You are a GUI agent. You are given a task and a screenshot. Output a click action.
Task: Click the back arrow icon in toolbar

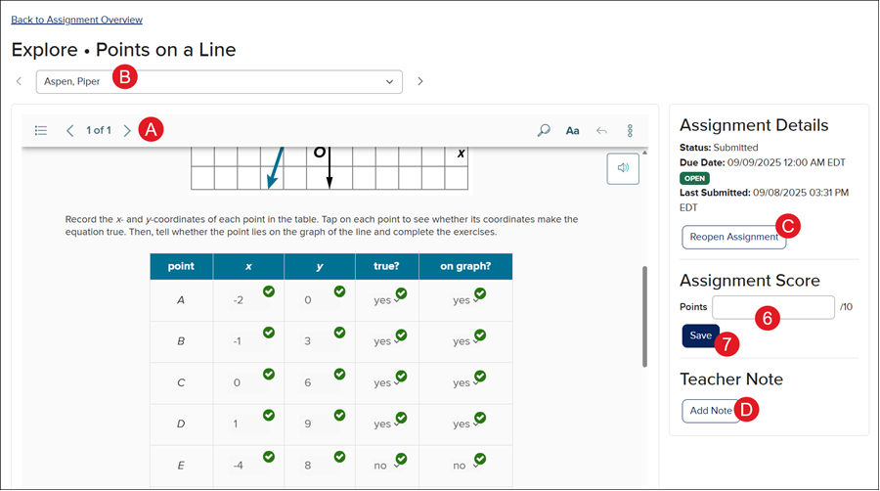tap(601, 130)
